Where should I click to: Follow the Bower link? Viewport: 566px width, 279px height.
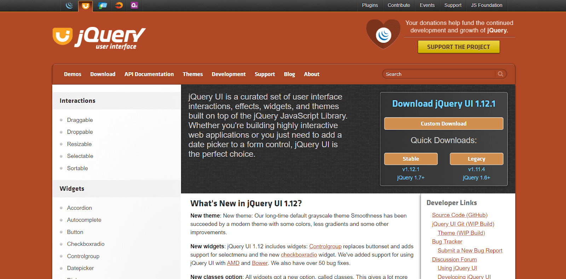[260, 263]
